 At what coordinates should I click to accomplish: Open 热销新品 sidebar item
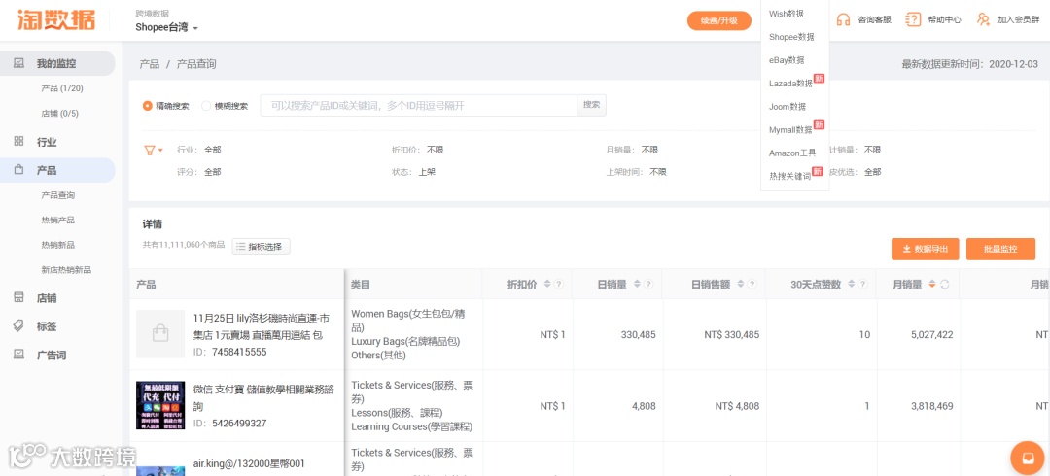point(58,245)
